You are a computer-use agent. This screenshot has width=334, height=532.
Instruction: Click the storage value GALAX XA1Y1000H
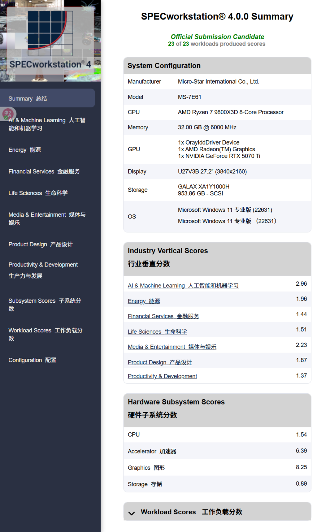pyautogui.click(x=204, y=187)
